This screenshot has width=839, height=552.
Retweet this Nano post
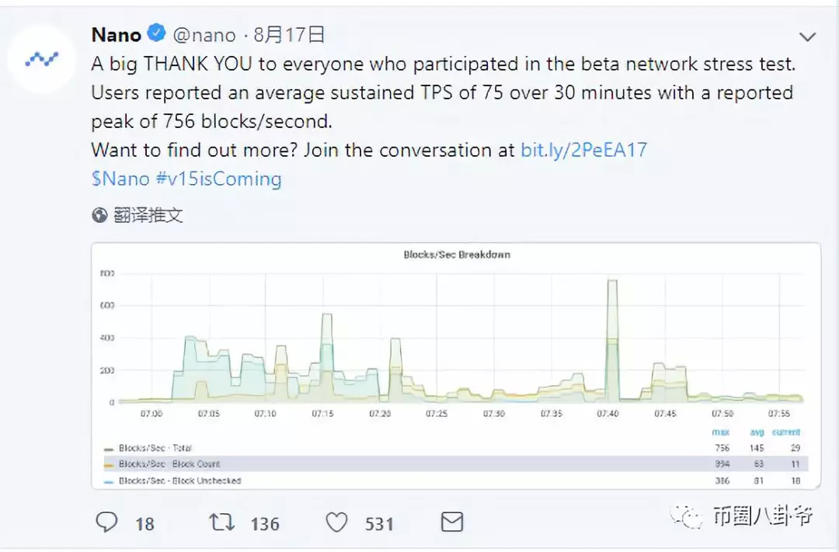(221, 522)
